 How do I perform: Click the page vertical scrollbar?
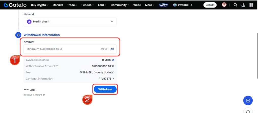click(x=257, y=56)
